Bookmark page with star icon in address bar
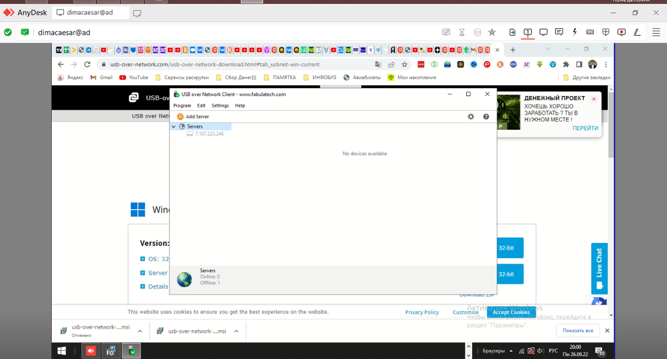The height and width of the screenshot is (359, 667). click(x=405, y=64)
